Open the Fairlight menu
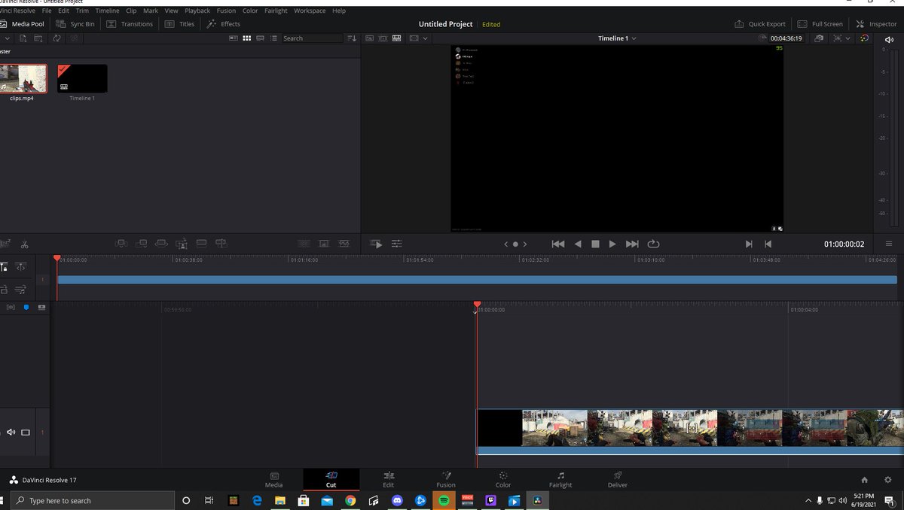This screenshot has width=904, height=510. 276,11
